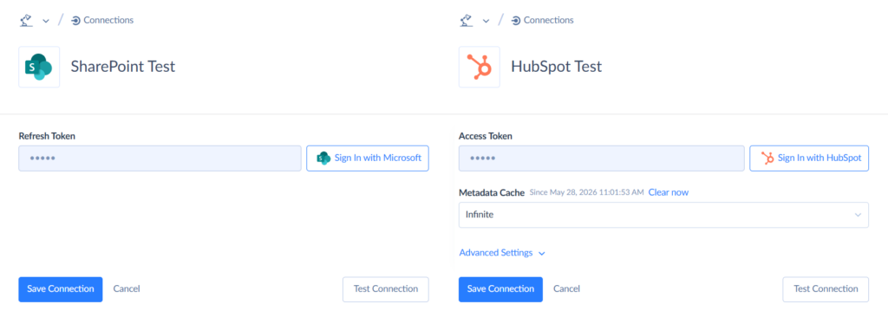Click the HubSpot logo icon
Viewport: 888px width, 330px height.
(x=479, y=67)
